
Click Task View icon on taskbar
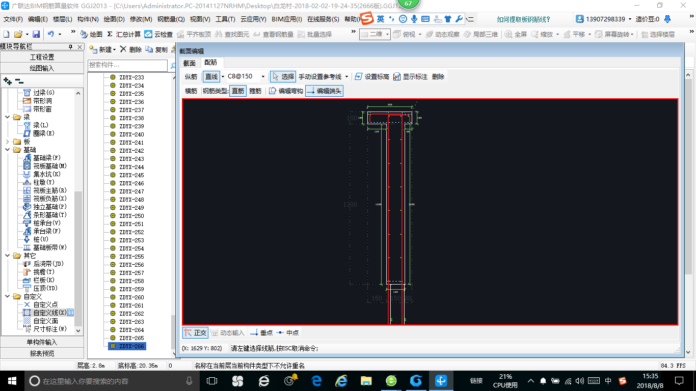(x=212, y=380)
